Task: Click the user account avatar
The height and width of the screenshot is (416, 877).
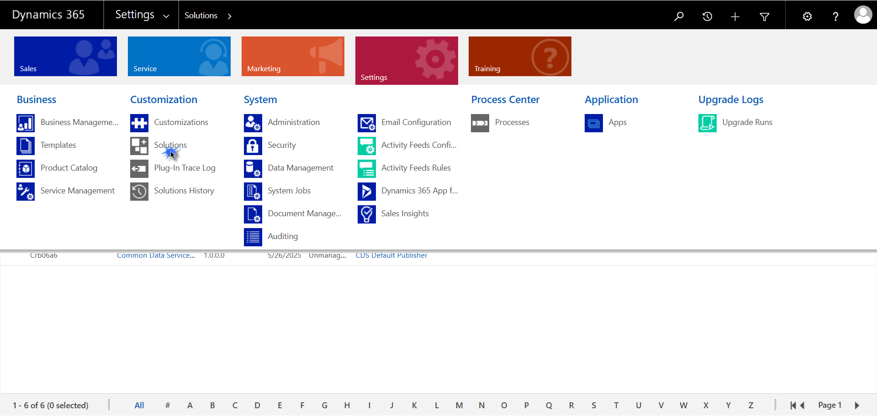Action: 863,15
